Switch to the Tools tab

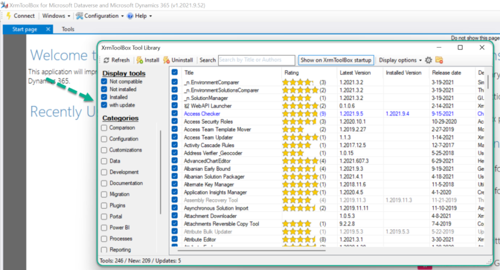68,29
